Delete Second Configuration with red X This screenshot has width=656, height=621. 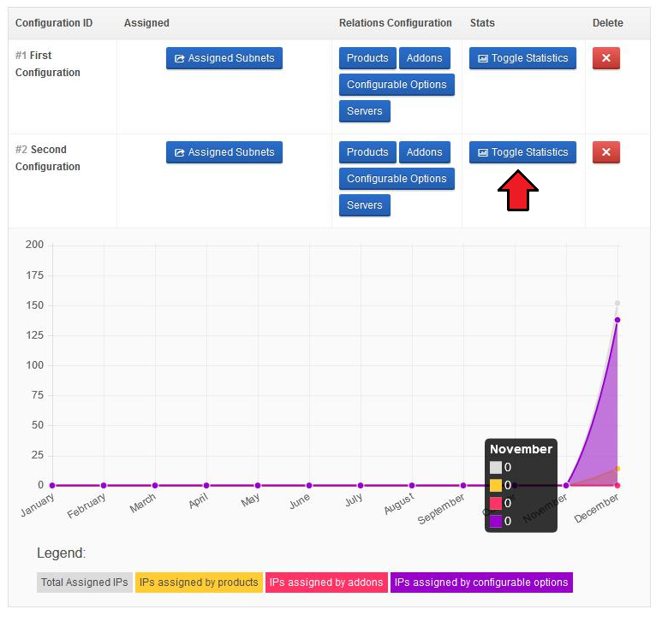coord(605,152)
